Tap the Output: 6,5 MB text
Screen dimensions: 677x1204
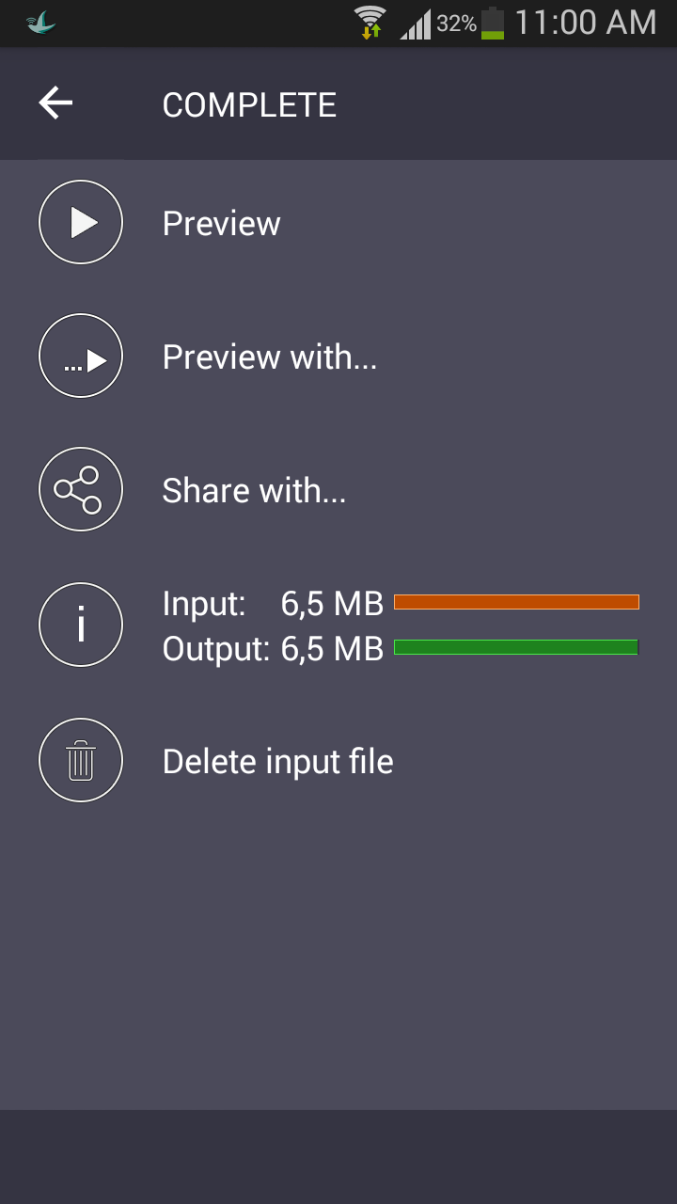click(273, 649)
